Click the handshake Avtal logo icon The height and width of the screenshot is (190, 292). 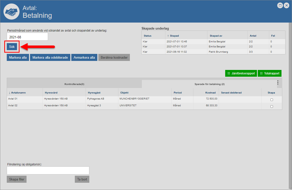(11, 12)
